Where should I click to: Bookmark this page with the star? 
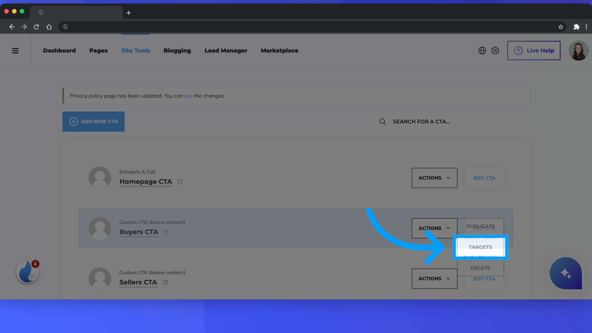(x=561, y=27)
